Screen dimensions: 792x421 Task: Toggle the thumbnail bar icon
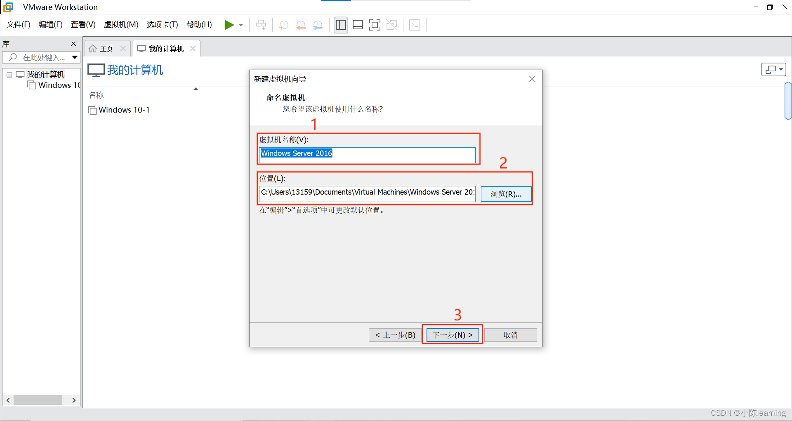(358, 25)
